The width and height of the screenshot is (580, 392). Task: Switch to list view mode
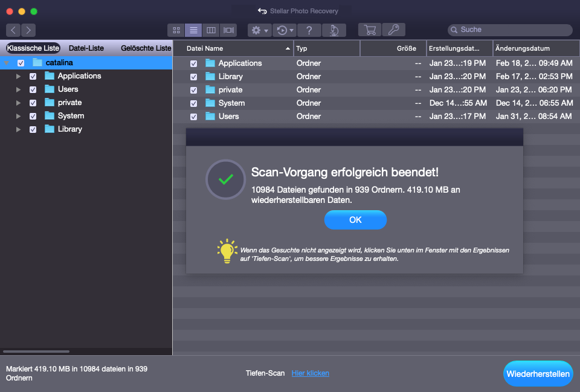point(193,30)
